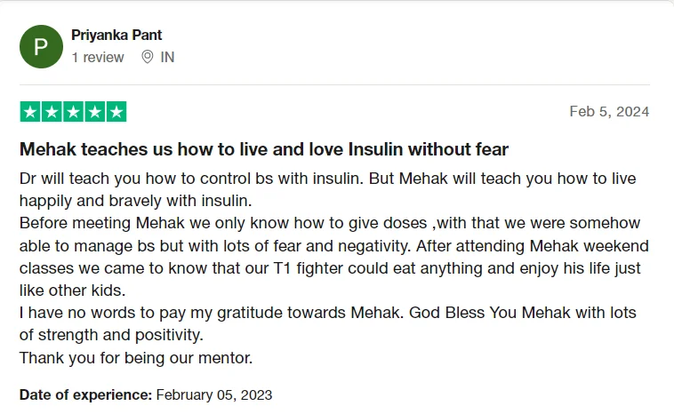Open the review title about loving Insulin
The height and width of the screenshot is (414, 674).
[x=263, y=148]
